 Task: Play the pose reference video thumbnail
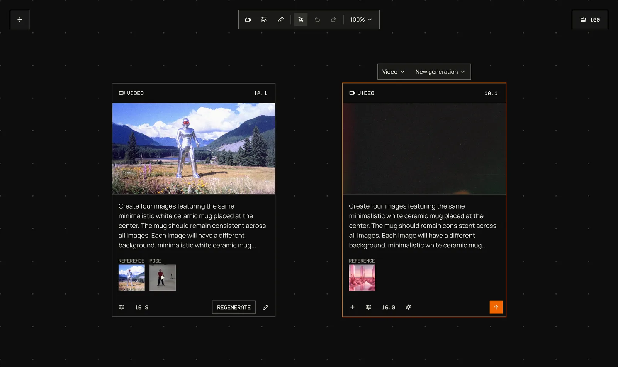(163, 278)
